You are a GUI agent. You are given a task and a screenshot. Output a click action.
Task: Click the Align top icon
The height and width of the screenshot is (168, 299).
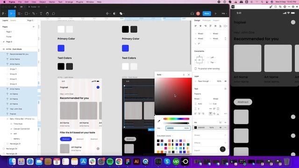(210, 26)
